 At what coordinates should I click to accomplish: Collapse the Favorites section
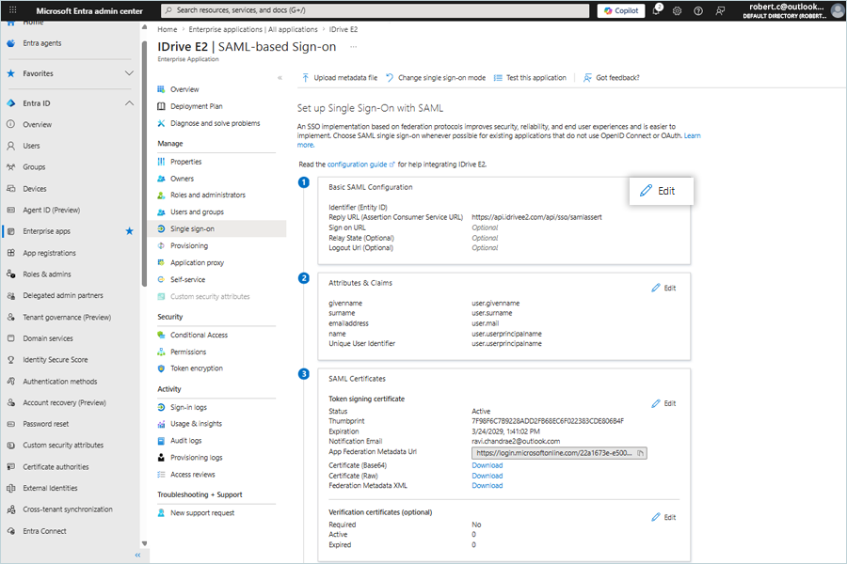[129, 73]
